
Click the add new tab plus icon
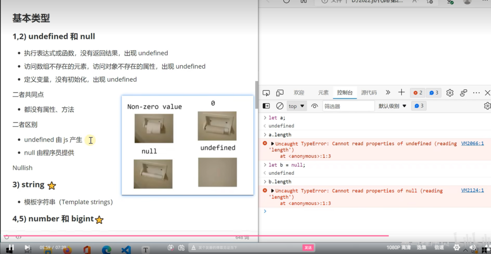[401, 93]
